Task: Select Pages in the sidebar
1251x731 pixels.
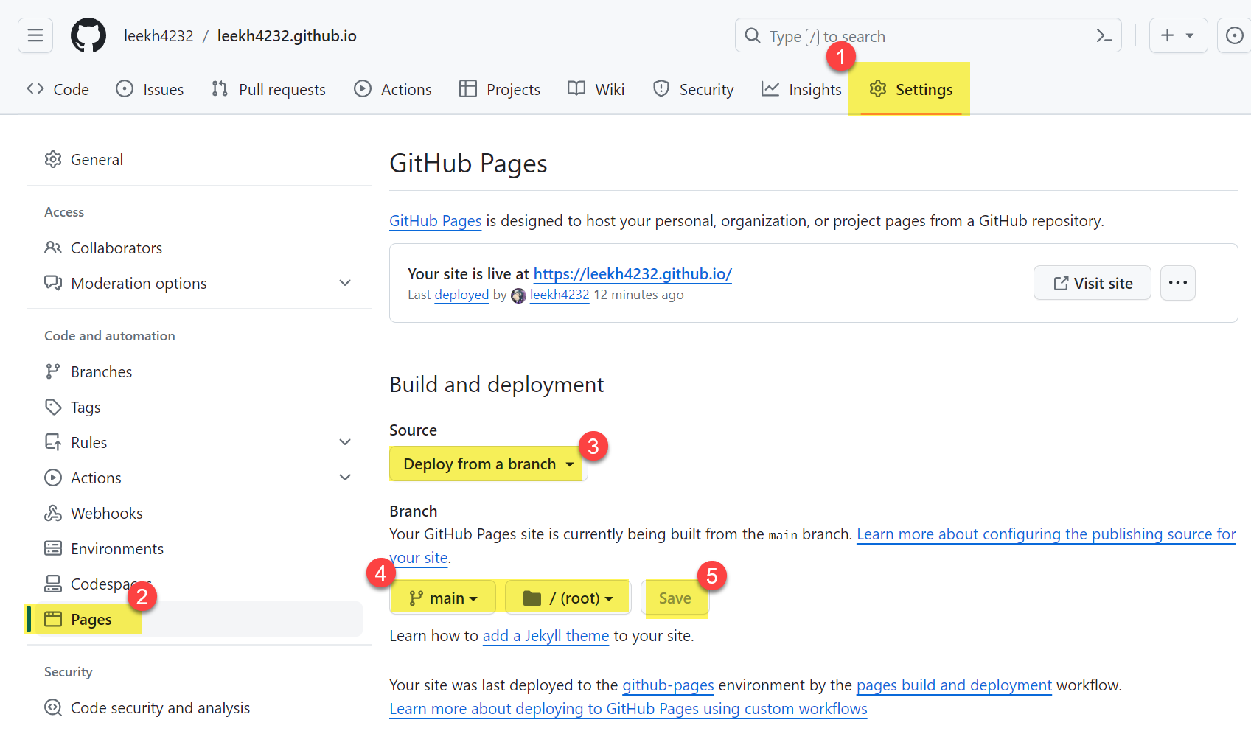Action: pyautogui.click(x=195, y=620)
